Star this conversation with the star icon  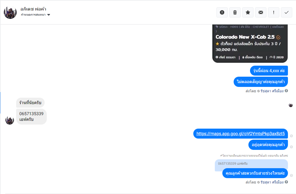click(x=248, y=12)
